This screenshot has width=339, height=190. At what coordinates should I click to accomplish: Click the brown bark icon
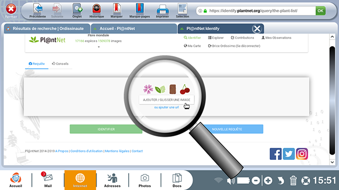[x=173, y=89]
